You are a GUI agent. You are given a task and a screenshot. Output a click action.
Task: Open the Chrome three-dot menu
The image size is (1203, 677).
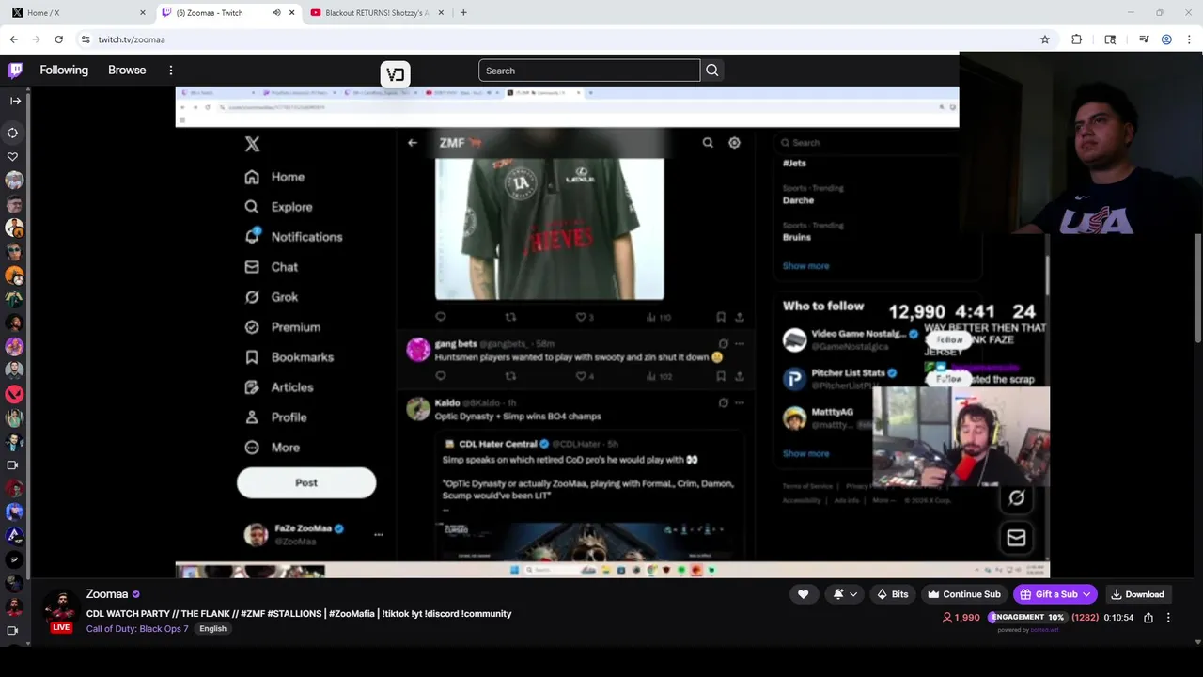point(1189,39)
